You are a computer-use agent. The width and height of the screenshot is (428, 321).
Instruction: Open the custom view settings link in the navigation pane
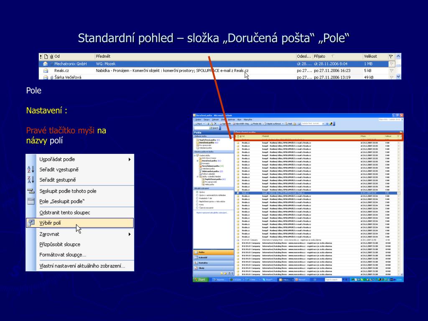212,213
